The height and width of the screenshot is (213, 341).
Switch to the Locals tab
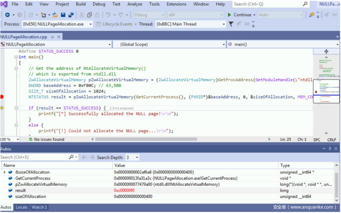click(22, 207)
